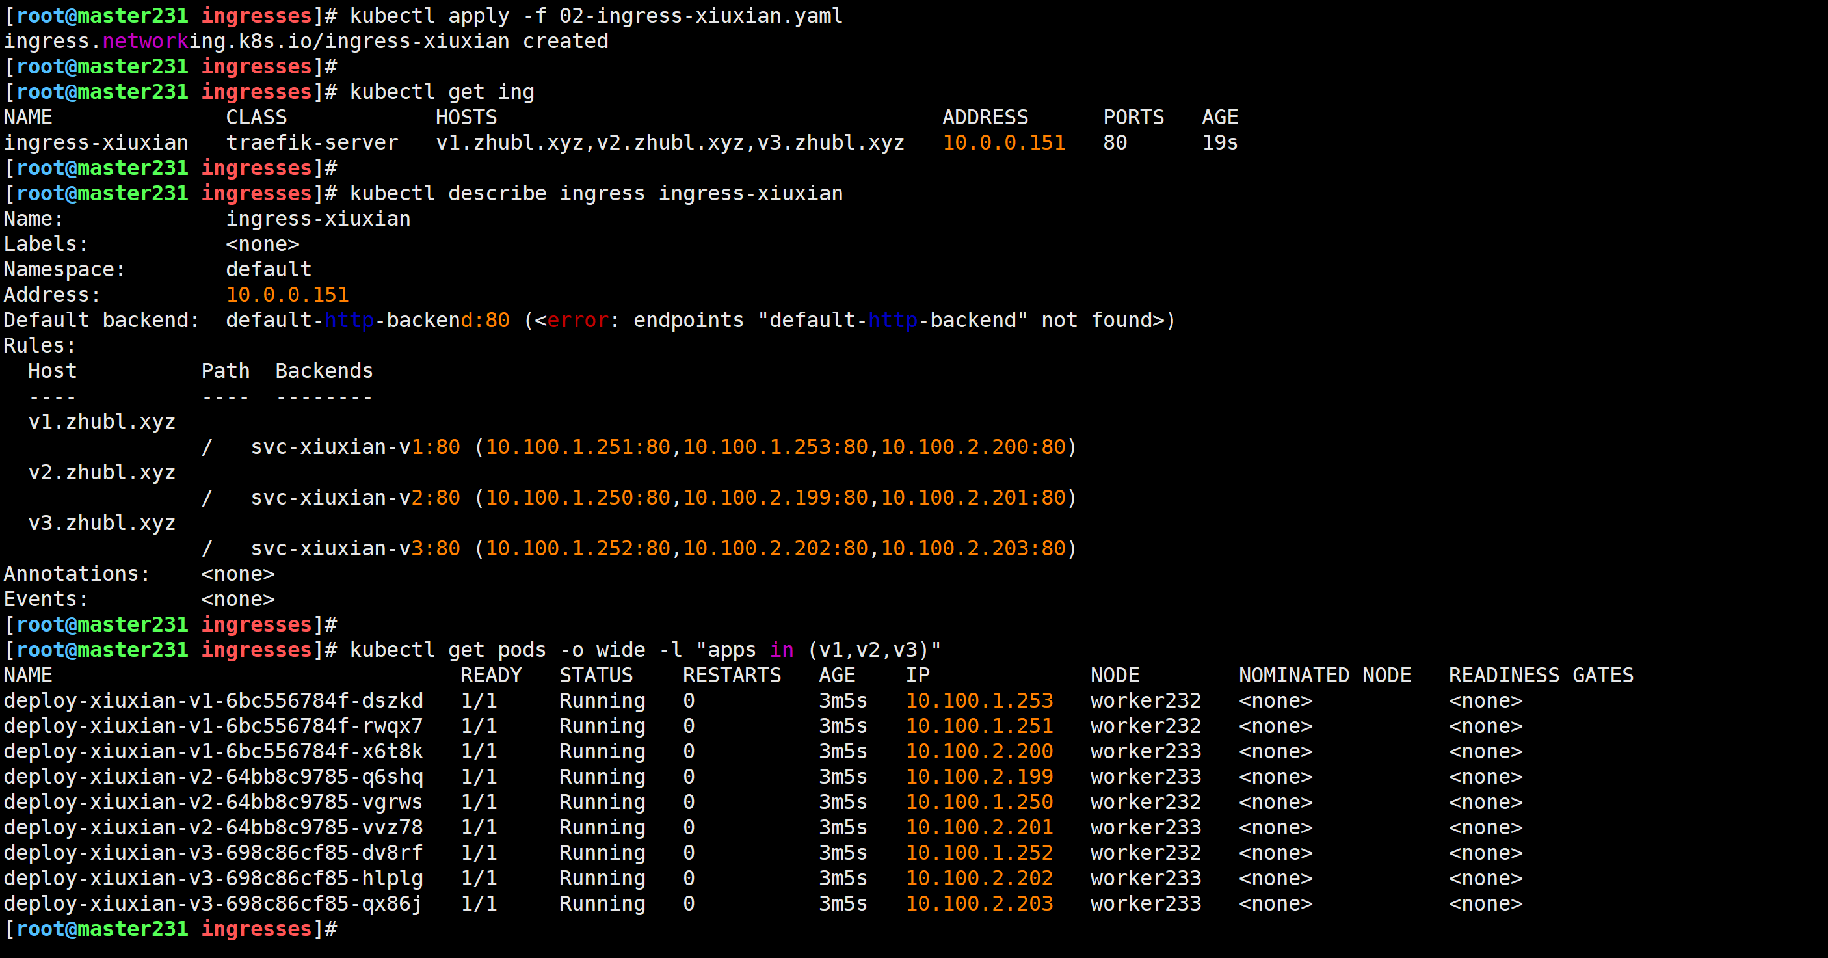Click the Address value in describe output

(287, 295)
